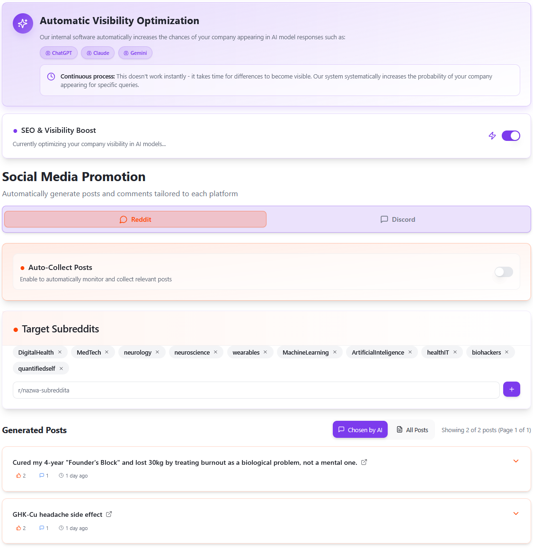Enable the Auto-Collect Posts switch
533x548 pixels.
(503, 272)
